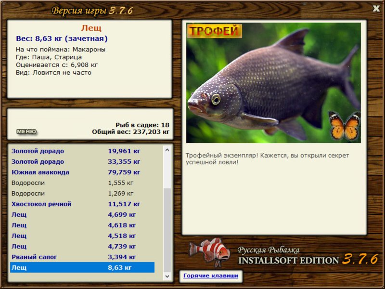385x289 pixels.
Task: Click the Лещ fish name heading
Action: pyautogui.click(x=91, y=28)
